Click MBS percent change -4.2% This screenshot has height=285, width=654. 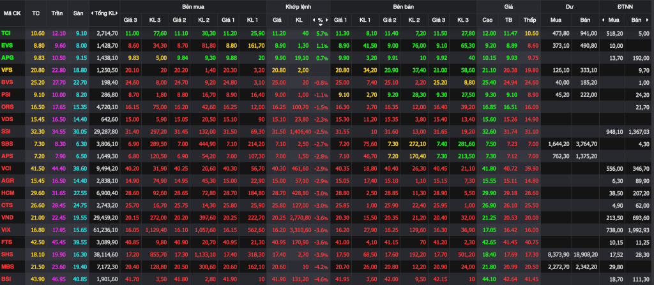pos(322,267)
